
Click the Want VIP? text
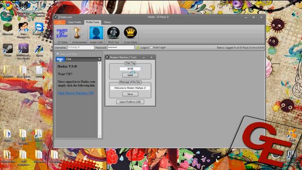[x=65, y=74]
